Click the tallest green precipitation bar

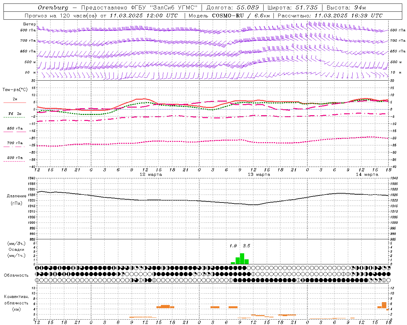242,259
